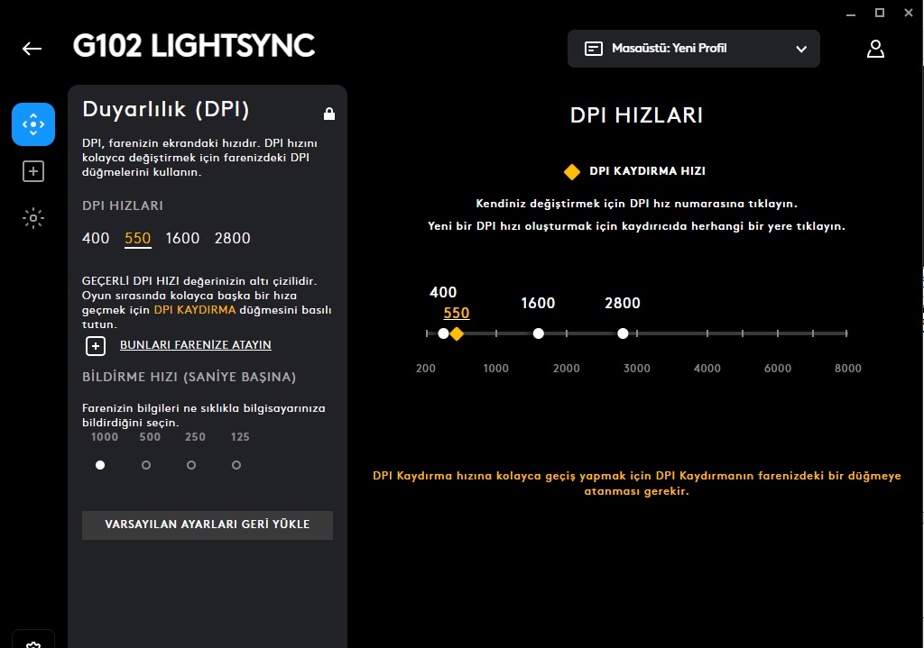Select the 2800 DPI speed in list
The image size is (924, 648).
(x=233, y=238)
